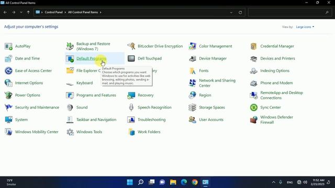
Task: Open the System link
Action: click(x=21, y=120)
